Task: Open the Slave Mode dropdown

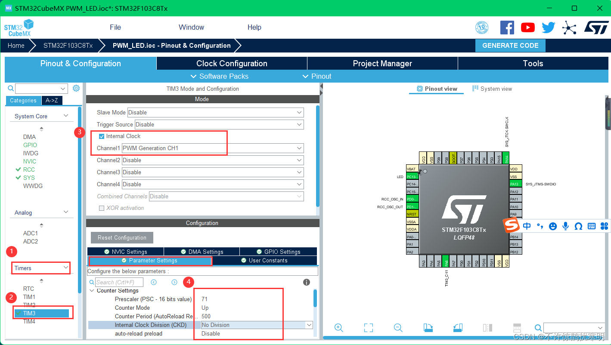Action: 216,112
